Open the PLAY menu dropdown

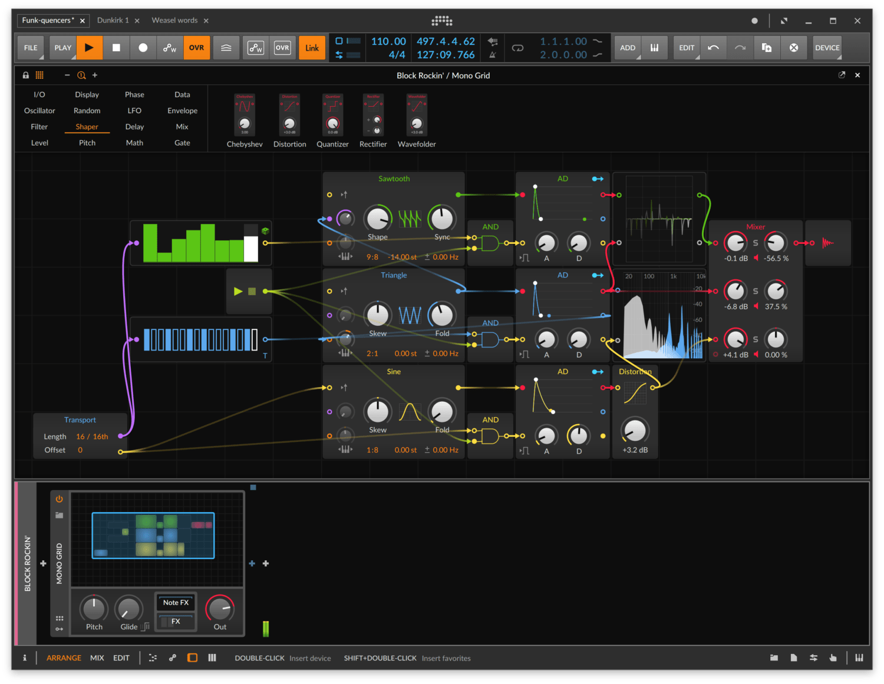pos(62,48)
